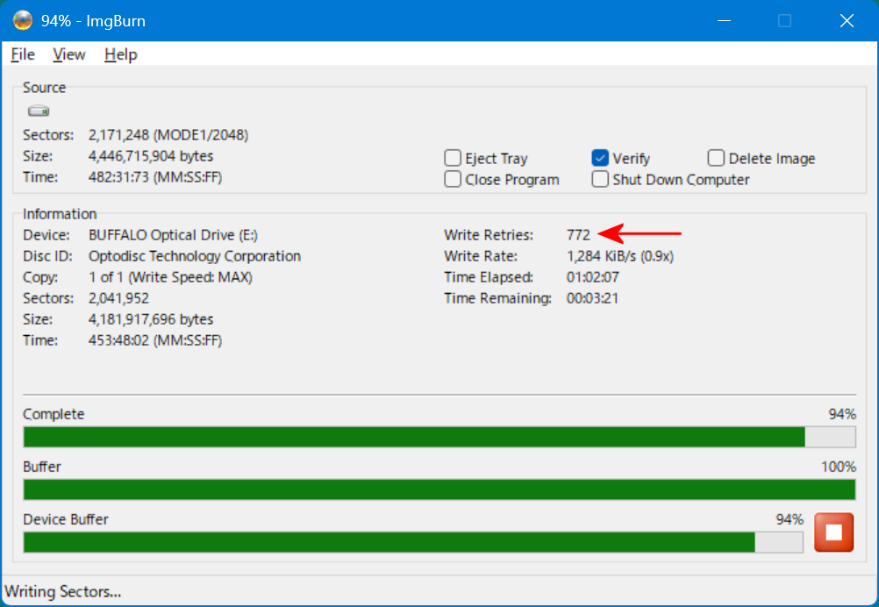Click the Write Retries value 772
The width and height of the screenshot is (879, 607).
click(578, 235)
